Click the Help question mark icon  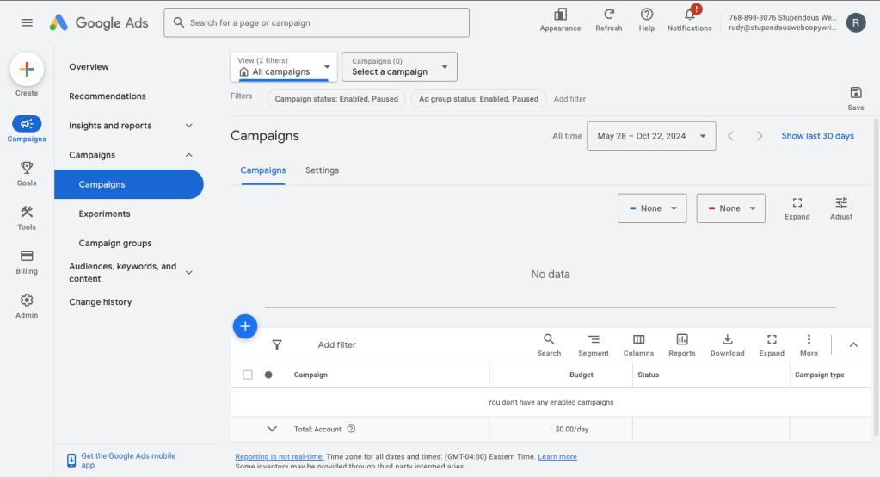(647, 15)
